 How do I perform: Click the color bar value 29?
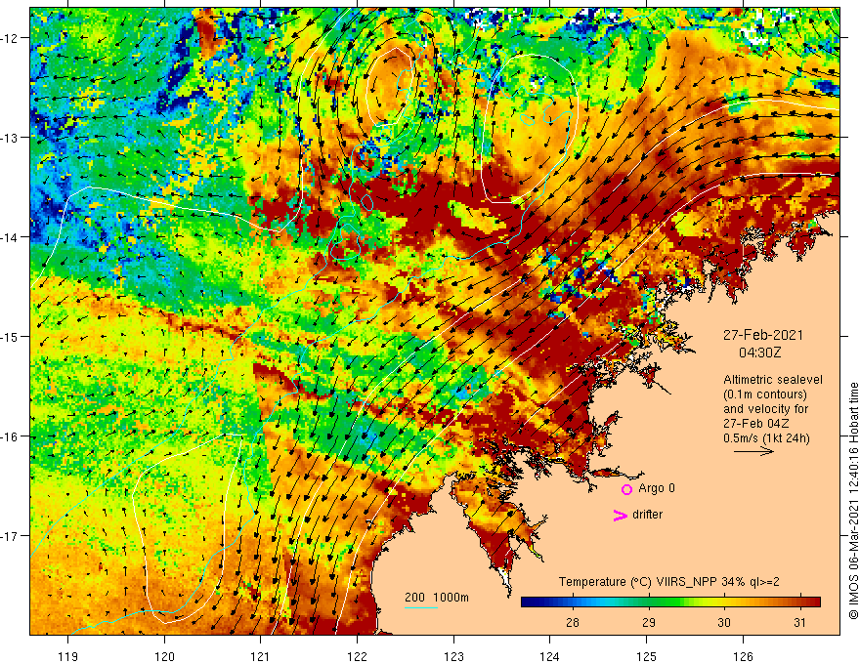648,623
